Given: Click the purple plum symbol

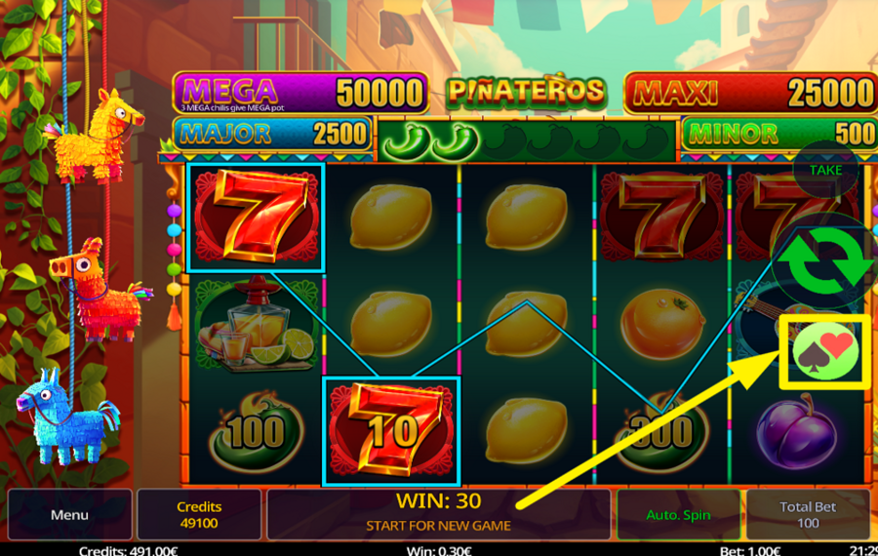Looking at the screenshot, I should [x=796, y=431].
